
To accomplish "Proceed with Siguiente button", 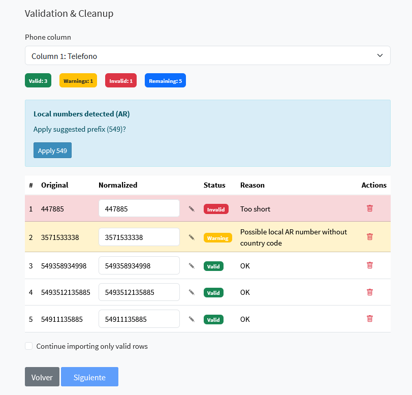I will (89, 377).
